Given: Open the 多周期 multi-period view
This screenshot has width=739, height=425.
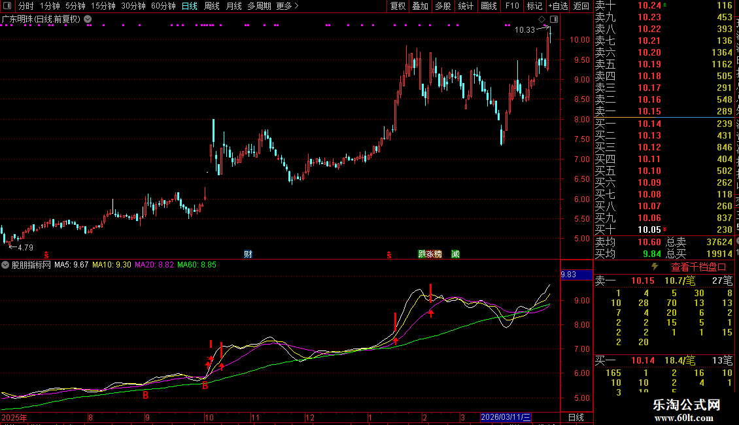Looking at the screenshot, I should pos(259,6).
